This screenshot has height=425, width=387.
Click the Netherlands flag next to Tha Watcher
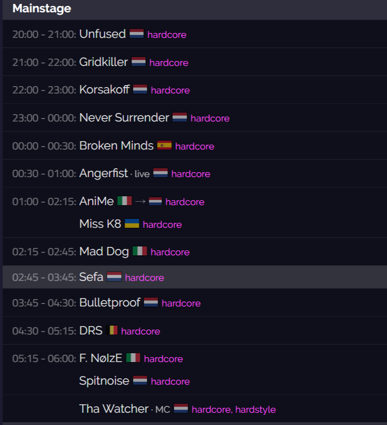point(181,408)
